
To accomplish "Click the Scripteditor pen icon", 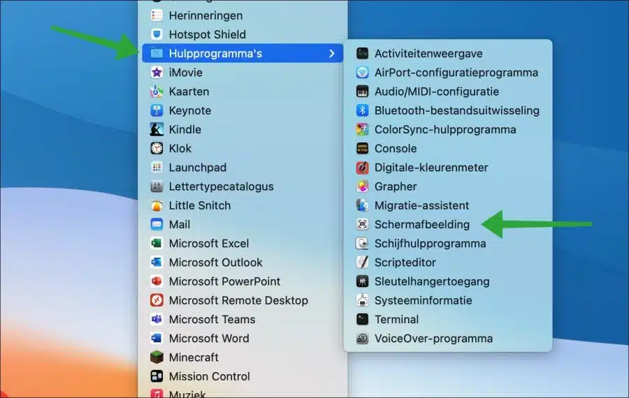I will 362,262.
